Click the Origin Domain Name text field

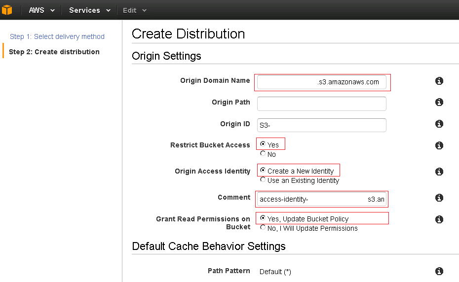321,82
